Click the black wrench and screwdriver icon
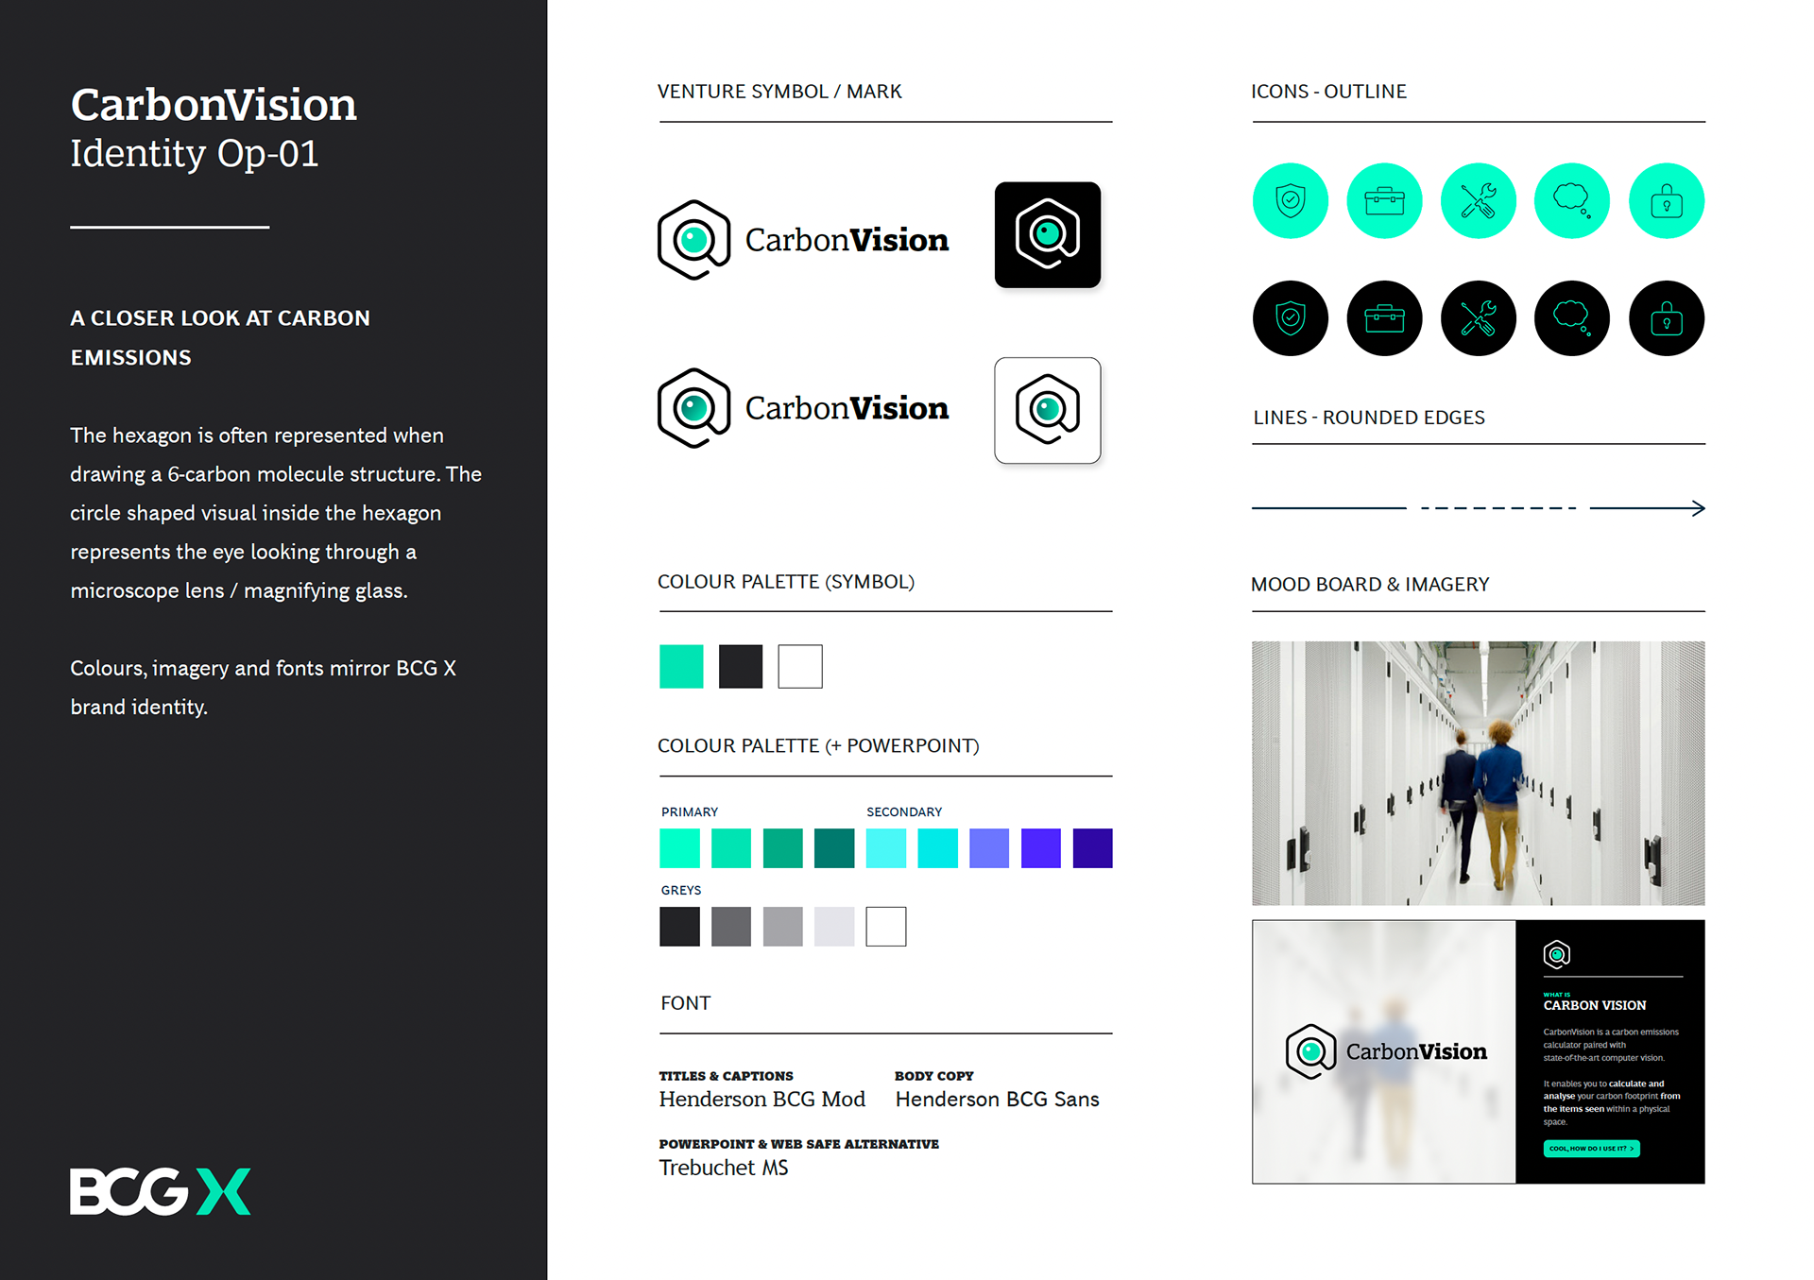The height and width of the screenshot is (1280, 1814). (1478, 318)
